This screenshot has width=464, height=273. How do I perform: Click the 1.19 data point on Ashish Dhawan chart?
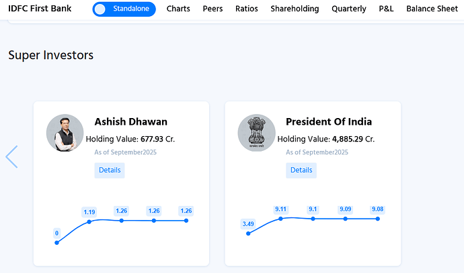(89, 221)
